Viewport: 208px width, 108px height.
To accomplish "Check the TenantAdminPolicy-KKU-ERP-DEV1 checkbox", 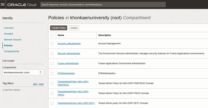I will click(52, 103).
